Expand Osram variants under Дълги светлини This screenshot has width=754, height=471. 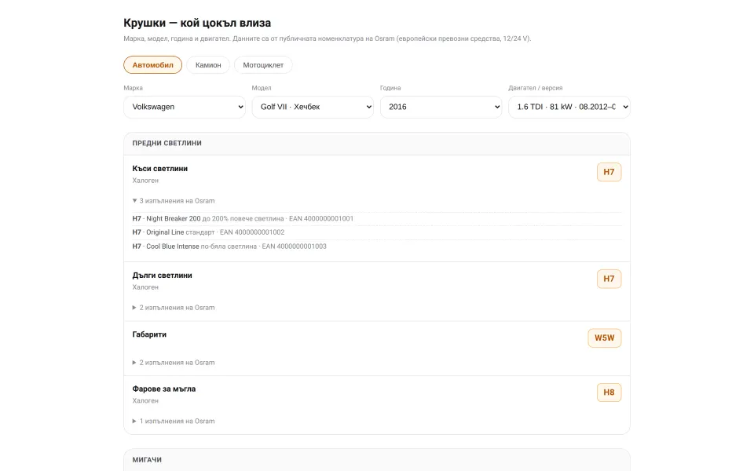tap(174, 308)
